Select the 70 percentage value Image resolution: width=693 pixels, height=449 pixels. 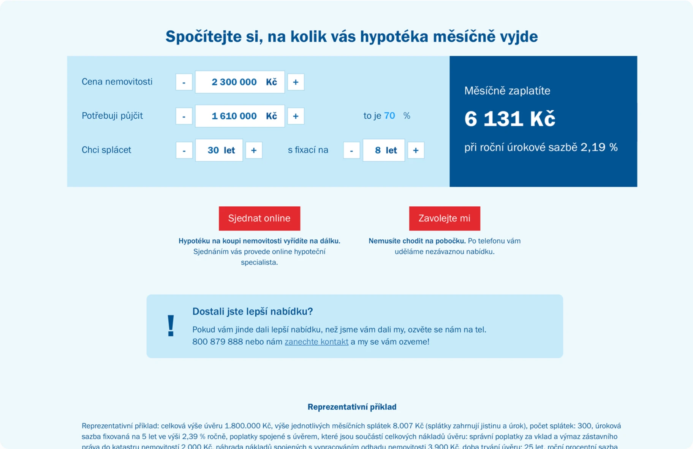pyautogui.click(x=390, y=116)
